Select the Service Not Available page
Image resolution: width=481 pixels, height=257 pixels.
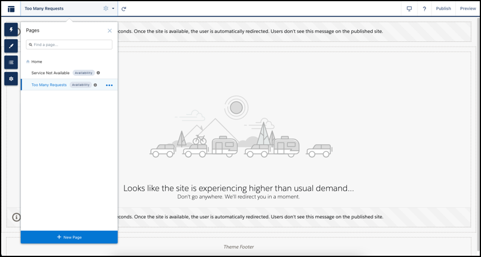(x=50, y=73)
